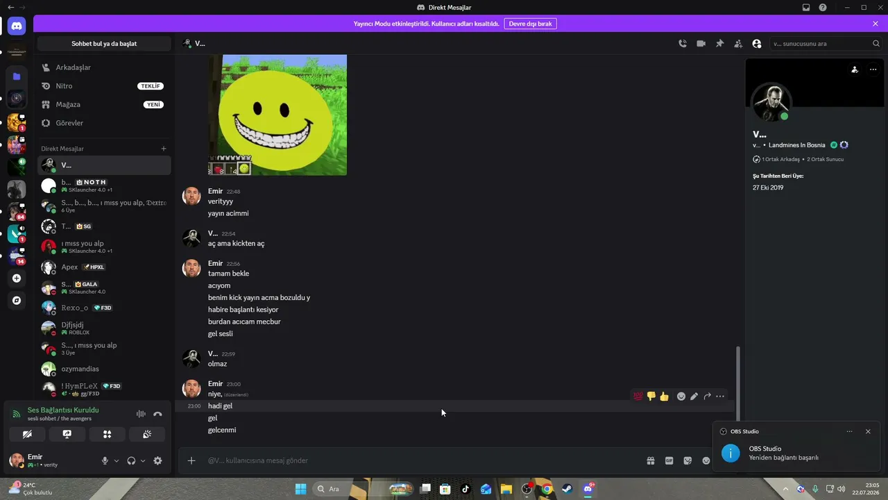
Task: Open the Nitro tab
Action: tap(104, 86)
